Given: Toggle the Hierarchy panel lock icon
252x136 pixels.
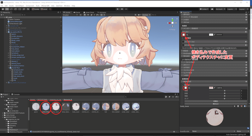Looking at the screenshot, I should coord(58,12).
